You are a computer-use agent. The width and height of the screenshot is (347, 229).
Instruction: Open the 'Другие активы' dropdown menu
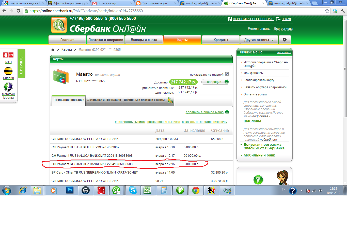[x=259, y=40]
